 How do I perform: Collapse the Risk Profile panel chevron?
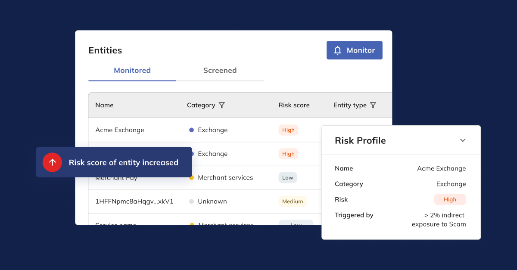point(463,140)
